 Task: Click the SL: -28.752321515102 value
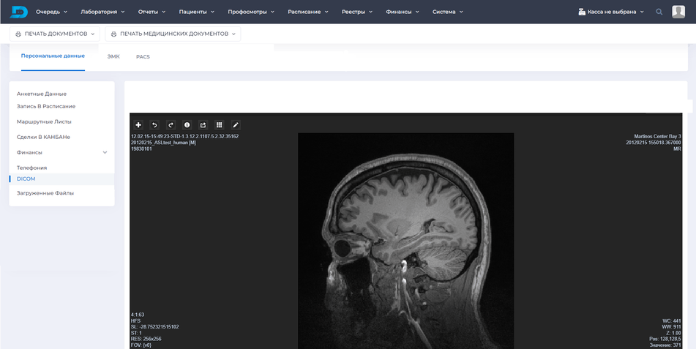pos(155,327)
